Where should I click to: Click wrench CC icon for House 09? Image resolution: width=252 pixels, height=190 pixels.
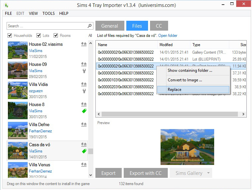click(84, 71)
